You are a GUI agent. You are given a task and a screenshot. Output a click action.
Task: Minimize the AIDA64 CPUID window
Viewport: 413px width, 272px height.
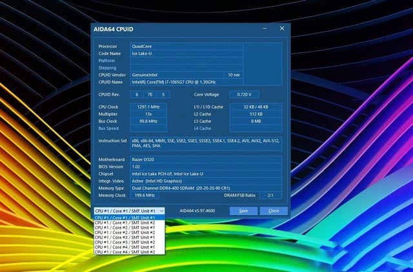point(265,28)
